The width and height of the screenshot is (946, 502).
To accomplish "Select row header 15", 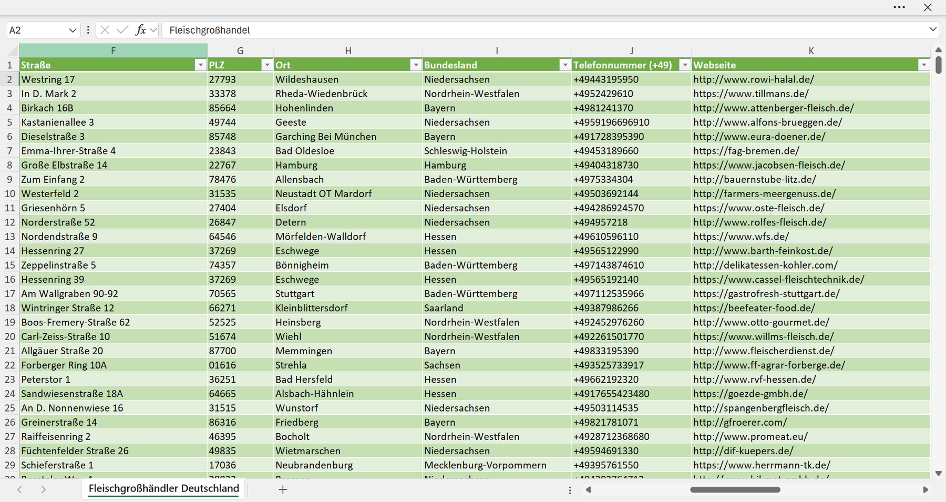I will pos(9,265).
